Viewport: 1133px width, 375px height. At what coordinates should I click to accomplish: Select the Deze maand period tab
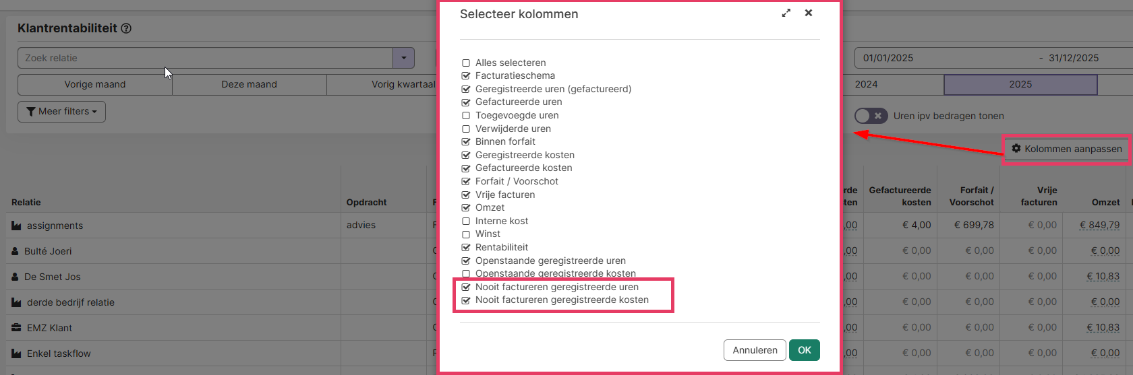pos(250,84)
